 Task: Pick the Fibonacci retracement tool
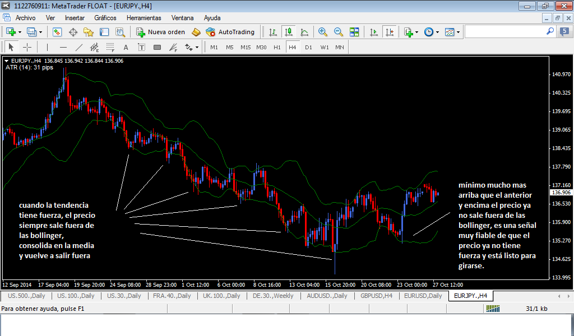click(x=110, y=47)
